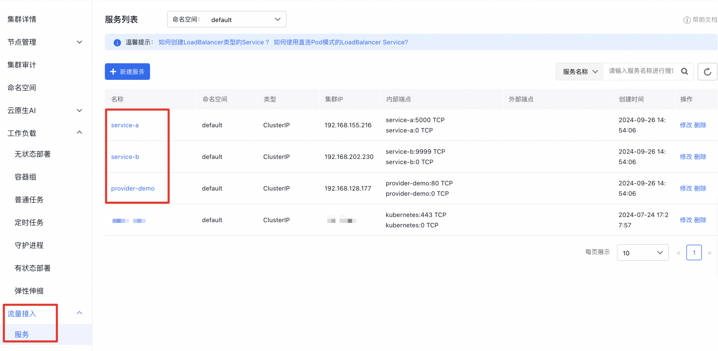
Task: Select 定时任务 in the sidebar
Action: (29, 223)
